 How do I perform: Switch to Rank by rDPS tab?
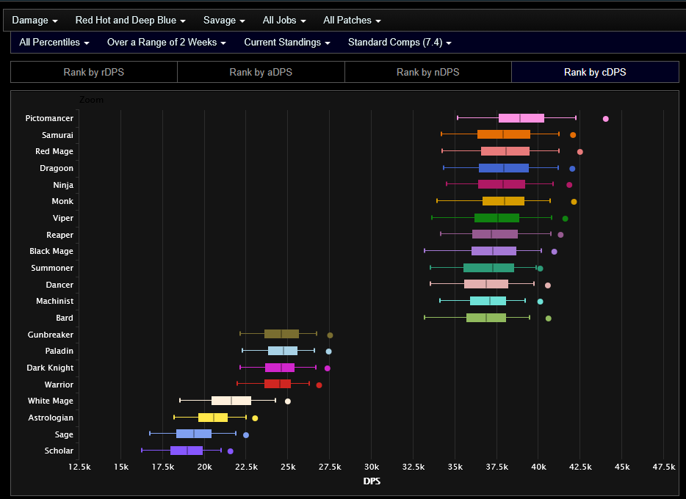coord(93,72)
